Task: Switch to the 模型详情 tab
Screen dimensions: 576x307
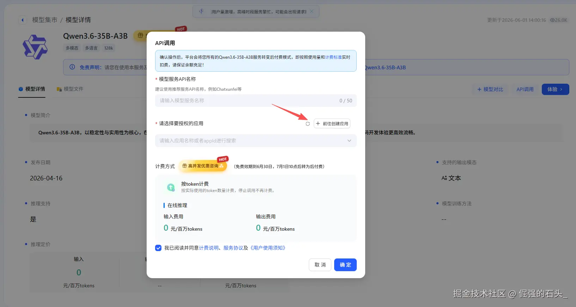Action: point(32,89)
